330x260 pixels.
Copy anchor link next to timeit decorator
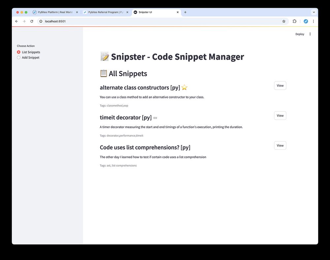point(155,118)
